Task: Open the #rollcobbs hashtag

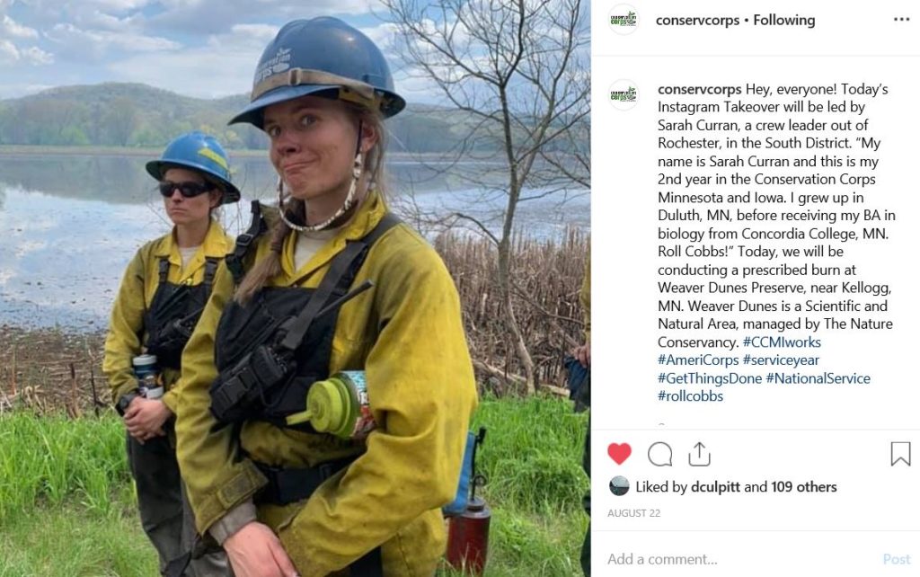Action: [x=690, y=396]
